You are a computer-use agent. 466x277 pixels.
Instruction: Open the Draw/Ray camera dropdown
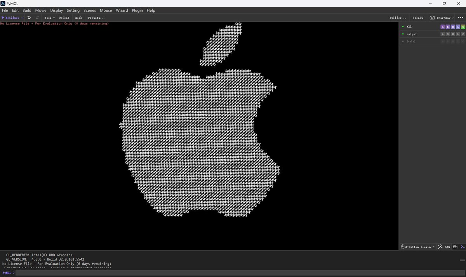(x=442, y=17)
